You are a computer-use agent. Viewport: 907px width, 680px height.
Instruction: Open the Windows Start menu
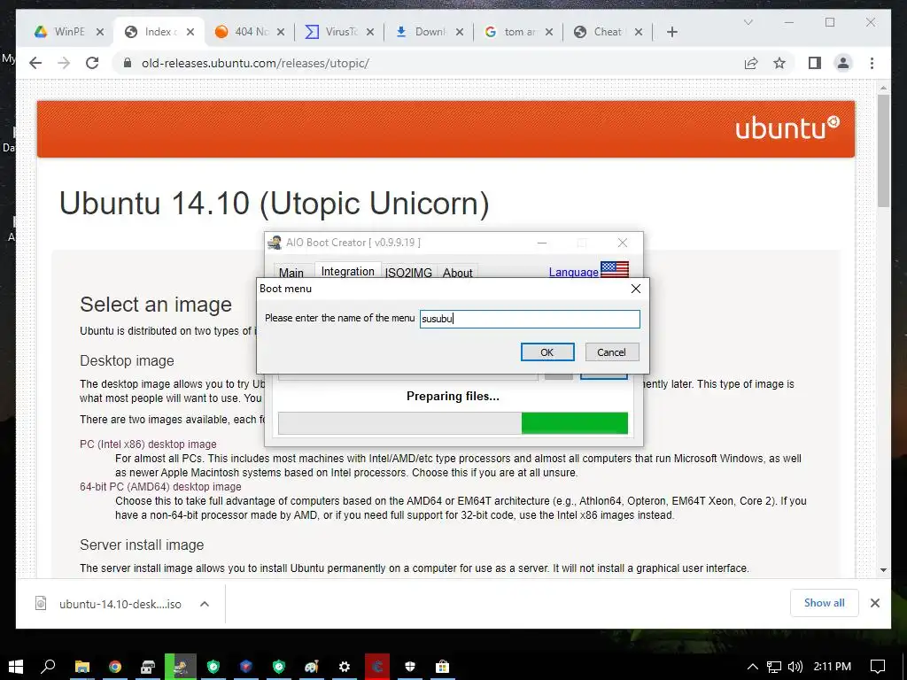click(x=16, y=667)
